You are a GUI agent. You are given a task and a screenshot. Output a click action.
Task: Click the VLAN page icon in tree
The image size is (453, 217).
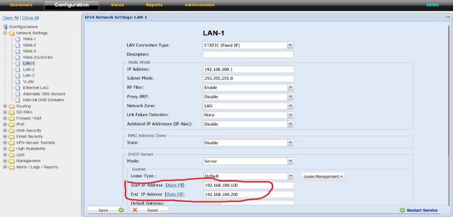coord(18,82)
